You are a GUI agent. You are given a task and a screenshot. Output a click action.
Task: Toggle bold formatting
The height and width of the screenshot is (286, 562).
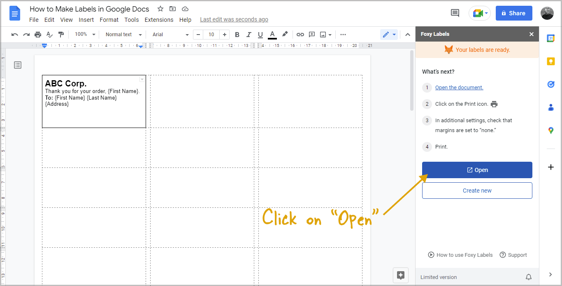coord(237,34)
